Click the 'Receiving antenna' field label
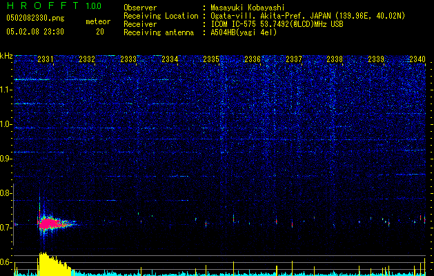Image resolution: width=434 pixels, height=276 pixels. (x=159, y=32)
